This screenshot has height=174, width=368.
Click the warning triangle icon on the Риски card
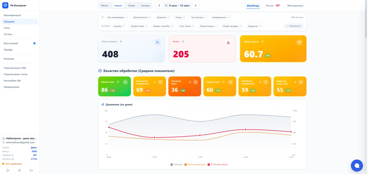click(228, 42)
